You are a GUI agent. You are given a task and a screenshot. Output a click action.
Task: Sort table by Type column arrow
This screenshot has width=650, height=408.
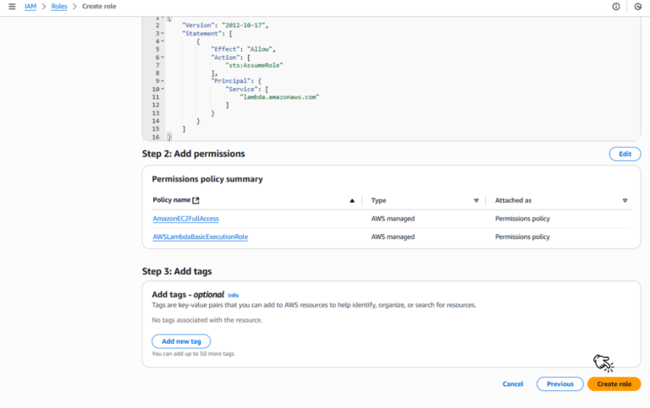click(x=476, y=201)
